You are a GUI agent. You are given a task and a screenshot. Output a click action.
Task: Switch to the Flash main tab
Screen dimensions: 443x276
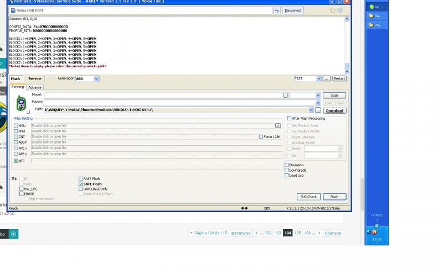click(x=16, y=78)
